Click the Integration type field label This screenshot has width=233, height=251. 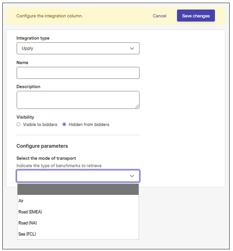[33, 38]
